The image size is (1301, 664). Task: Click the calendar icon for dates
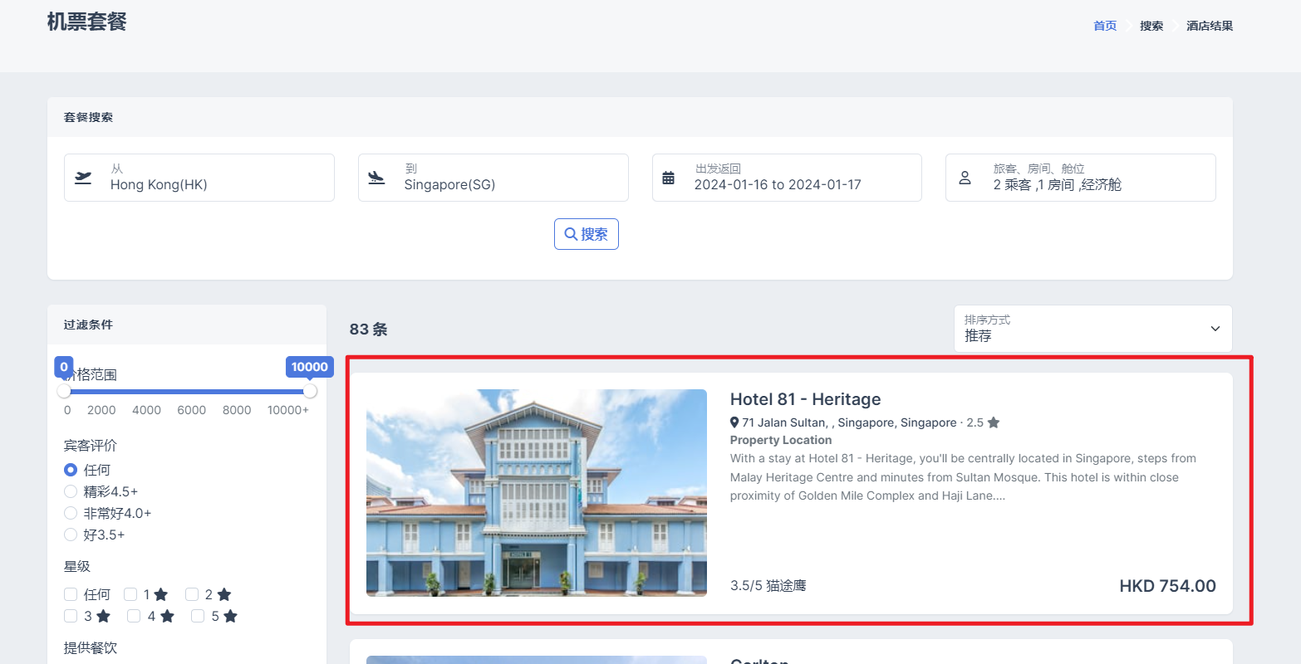click(668, 178)
